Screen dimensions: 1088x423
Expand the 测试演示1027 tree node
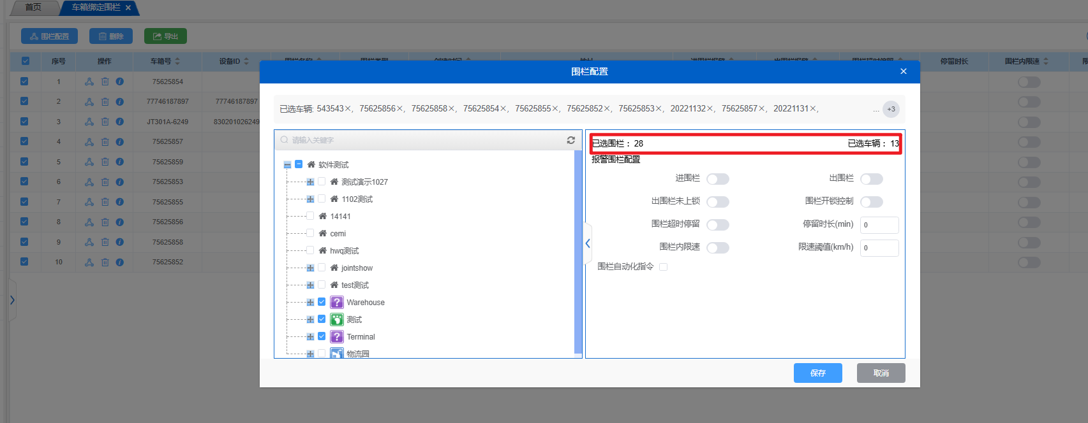point(310,182)
